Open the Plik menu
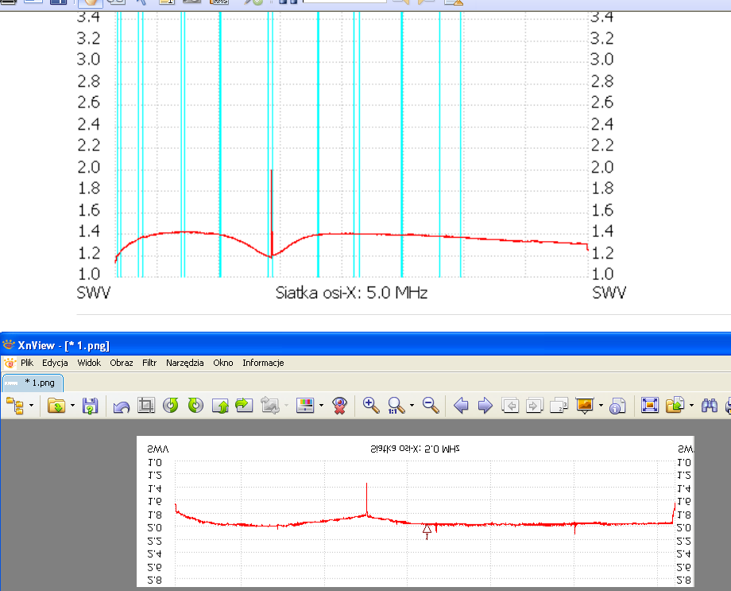The width and height of the screenshot is (731, 591). (x=27, y=363)
